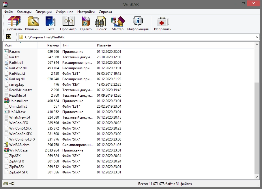Sort files by Размер column header
This screenshot has width=262, height=189.
pyautogui.click(x=49, y=45)
